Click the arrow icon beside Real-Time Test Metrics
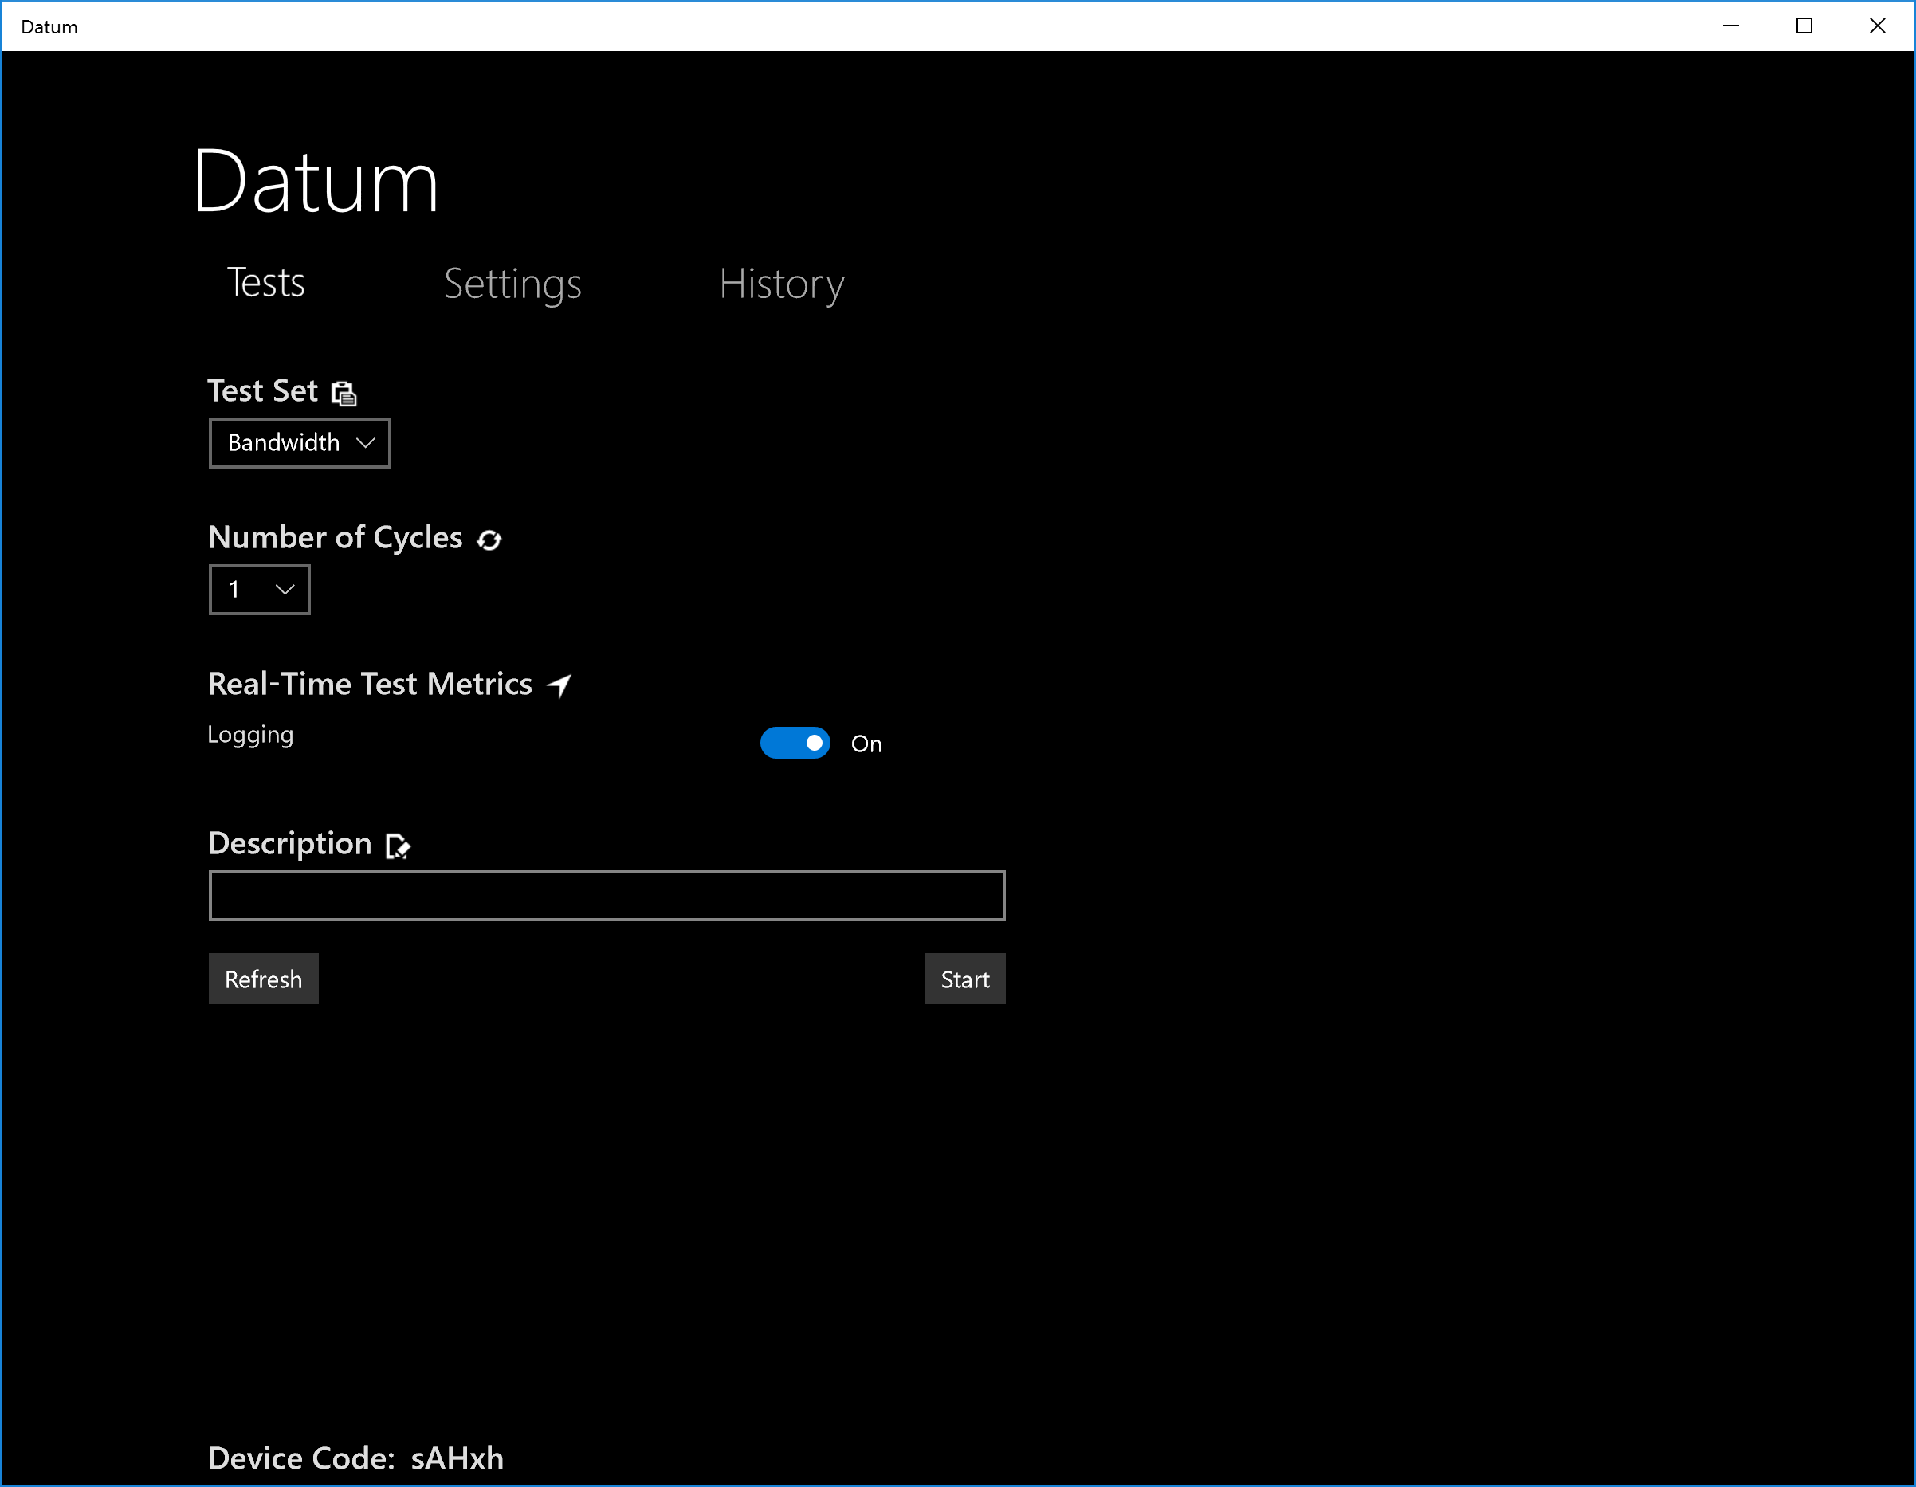This screenshot has height=1487, width=1916. 559,685
